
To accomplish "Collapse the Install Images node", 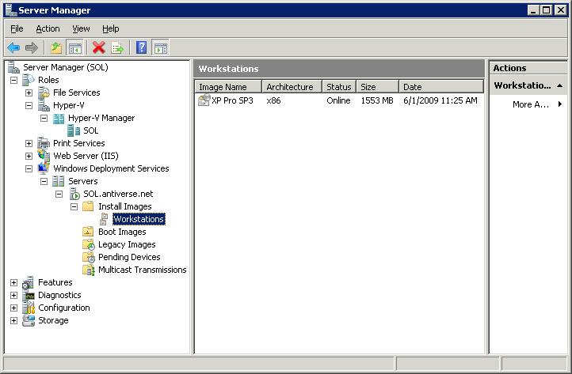I will (x=74, y=207).
